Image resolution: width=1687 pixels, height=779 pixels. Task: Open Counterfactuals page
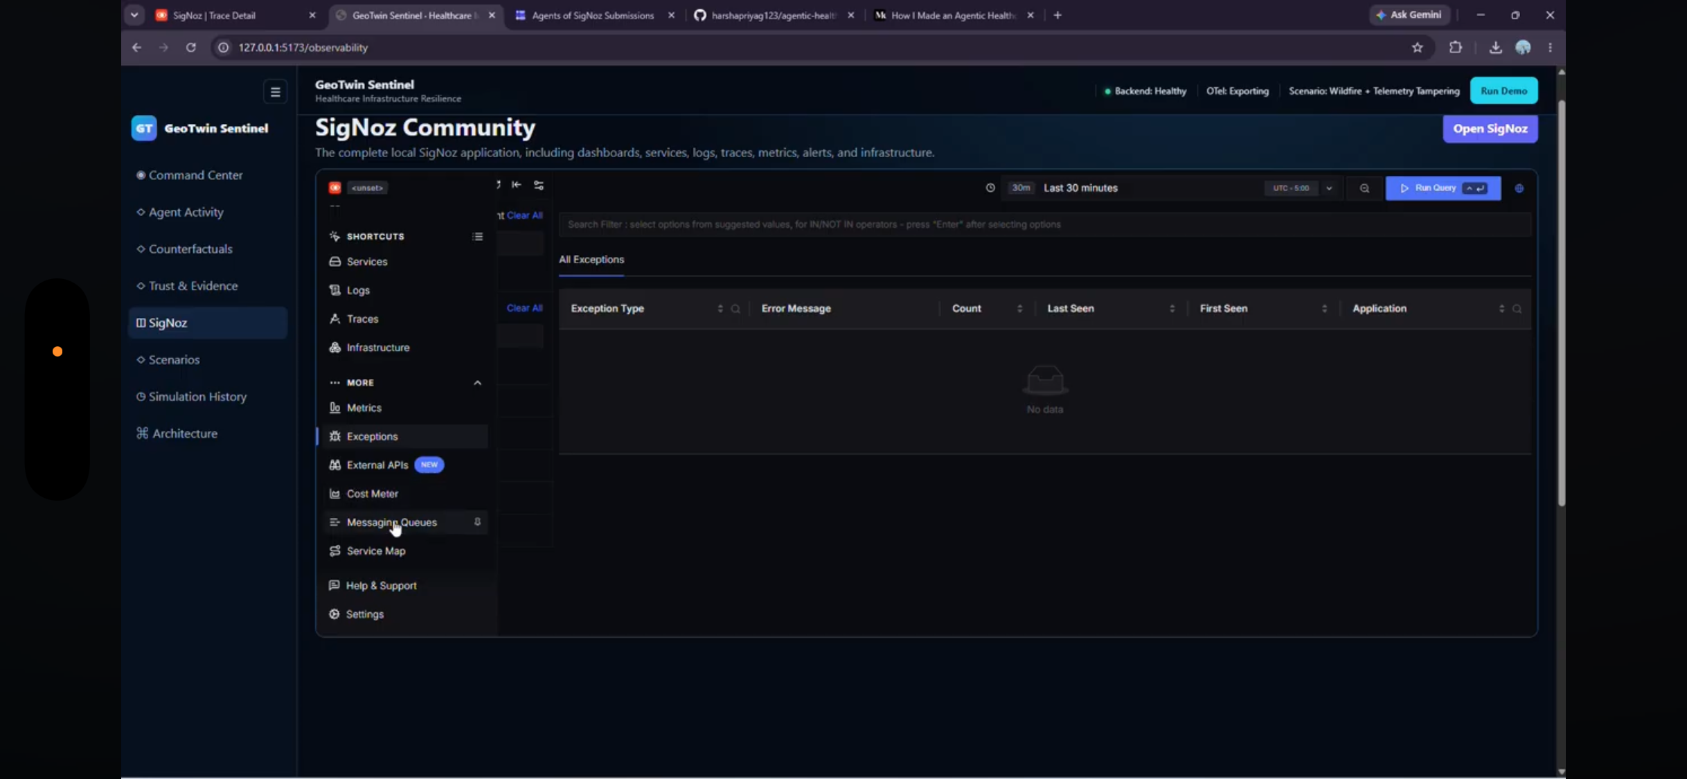pyautogui.click(x=208, y=249)
